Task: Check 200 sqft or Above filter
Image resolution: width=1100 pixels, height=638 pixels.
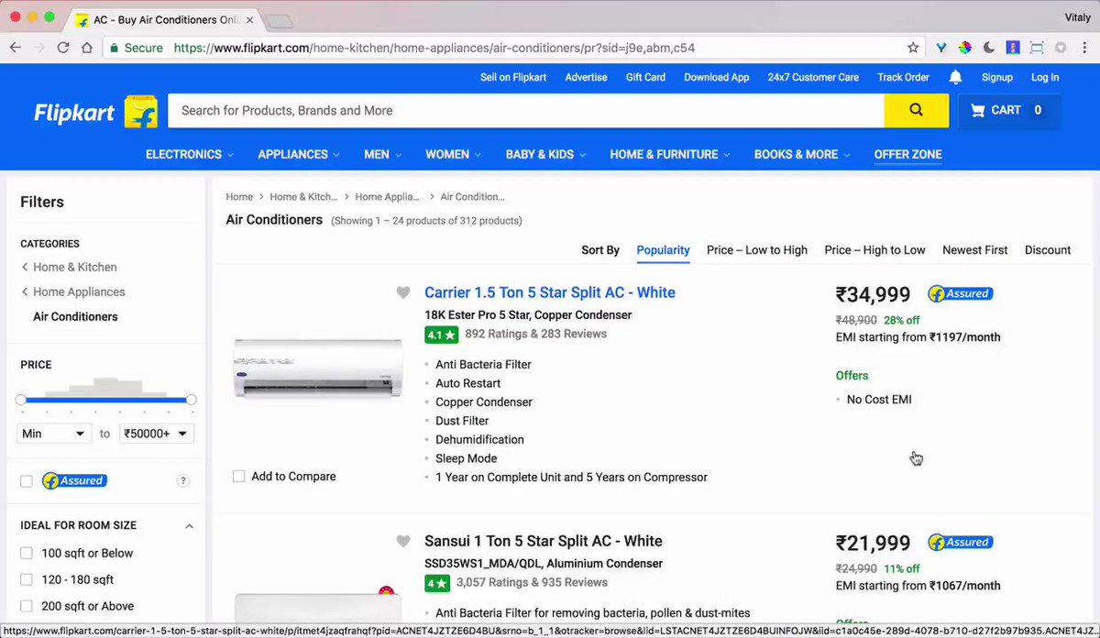Action: pyautogui.click(x=27, y=607)
